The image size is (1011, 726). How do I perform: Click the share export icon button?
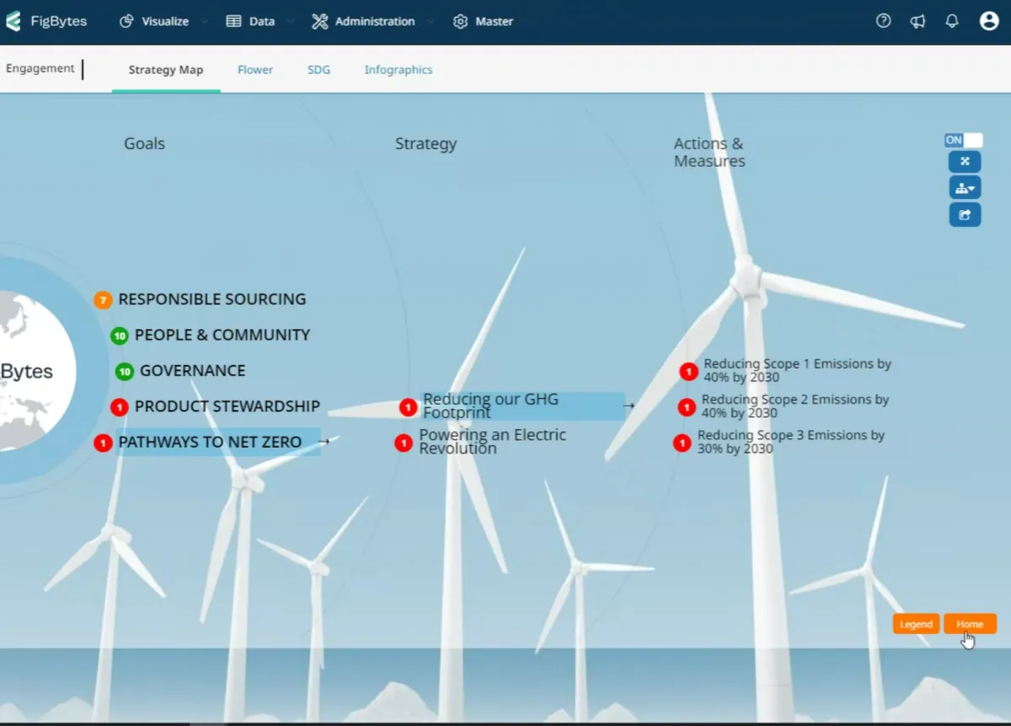click(965, 215)
